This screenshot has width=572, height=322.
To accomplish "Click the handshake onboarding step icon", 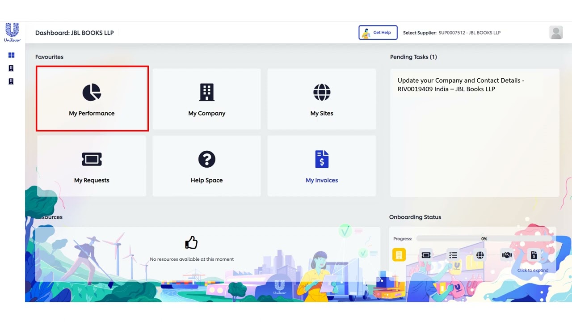I will click(507, 255).
